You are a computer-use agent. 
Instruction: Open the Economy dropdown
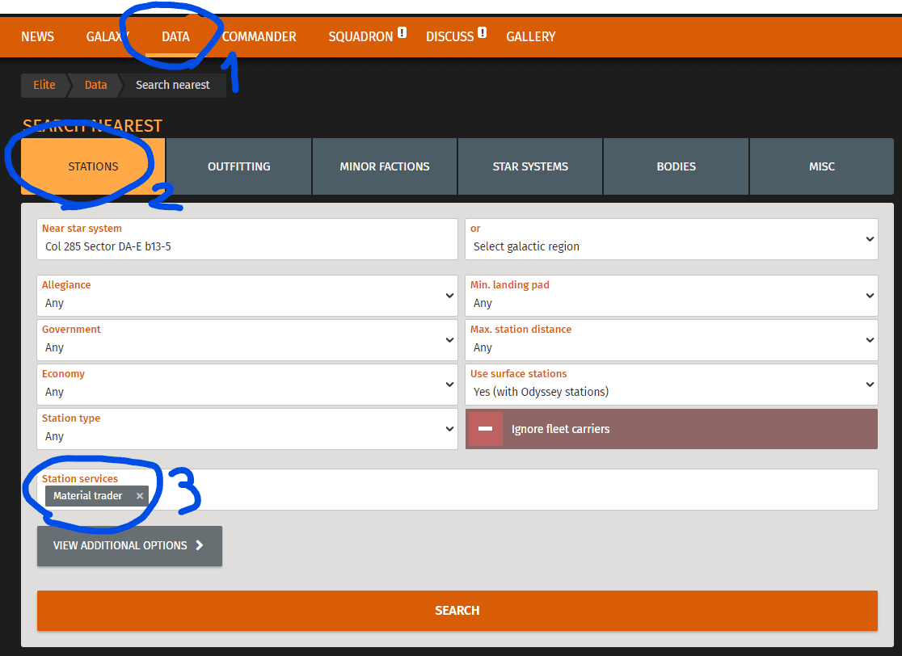247,385
